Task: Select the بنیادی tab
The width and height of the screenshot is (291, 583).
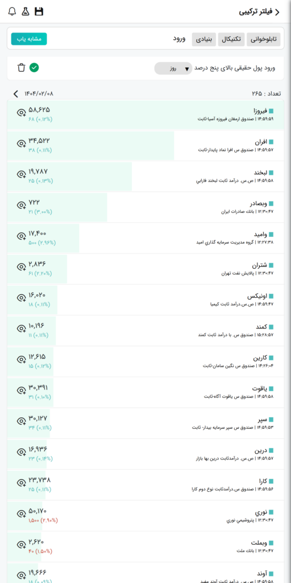Action: coord(204,39)
